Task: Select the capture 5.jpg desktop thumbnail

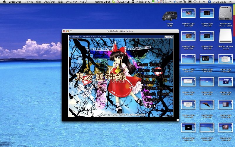Action: point(207,13)
